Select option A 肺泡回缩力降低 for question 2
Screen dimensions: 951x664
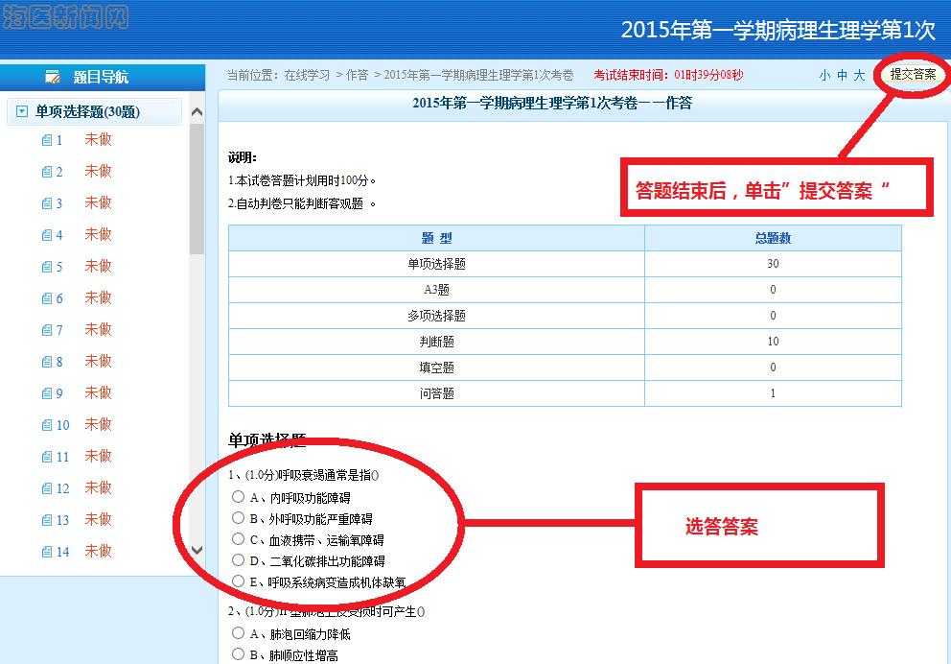239,633
